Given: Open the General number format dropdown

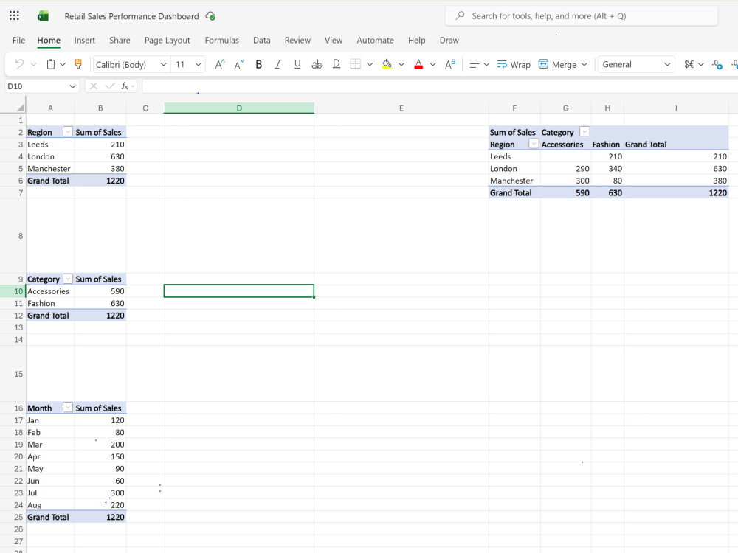Looking at the screenshot, I should click(636, 64).
